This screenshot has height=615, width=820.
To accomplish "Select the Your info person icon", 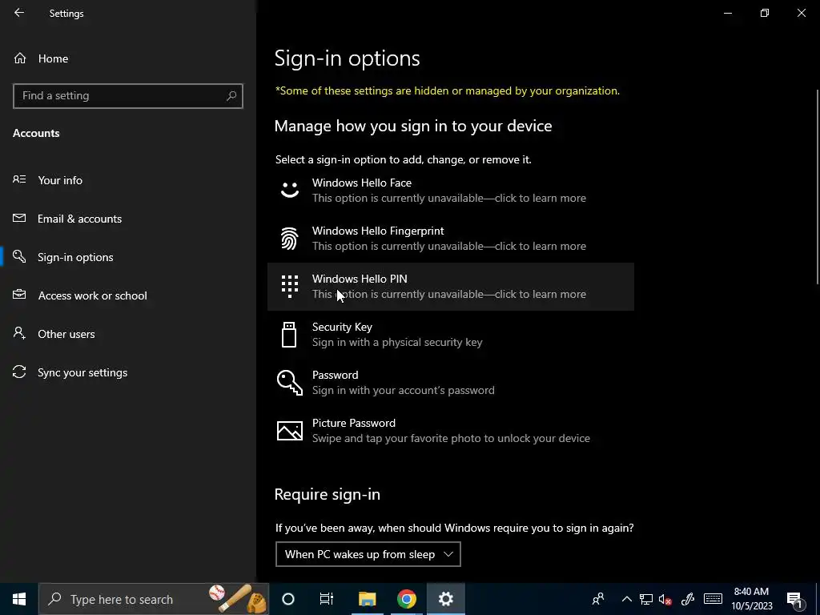I will click(19, 179).
